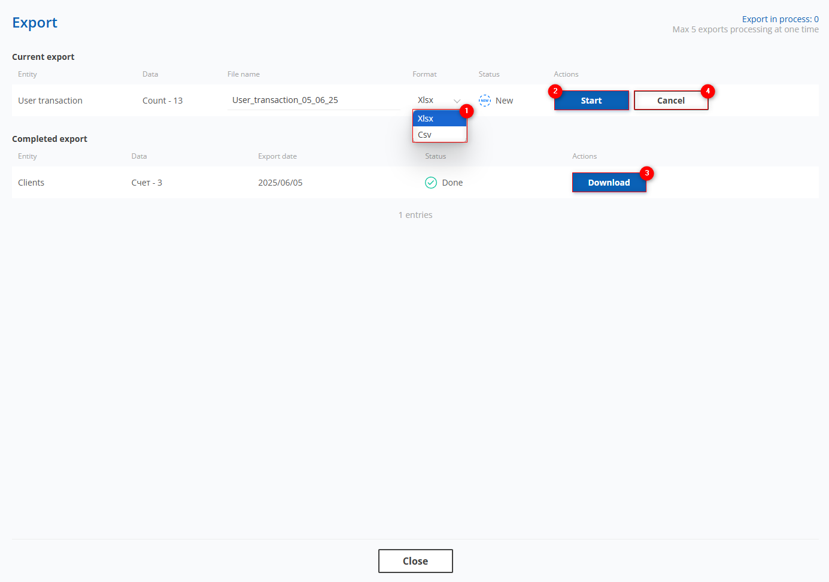Click 'Done' status text
This screenshot has height=582, width=829.
(453, 183)
